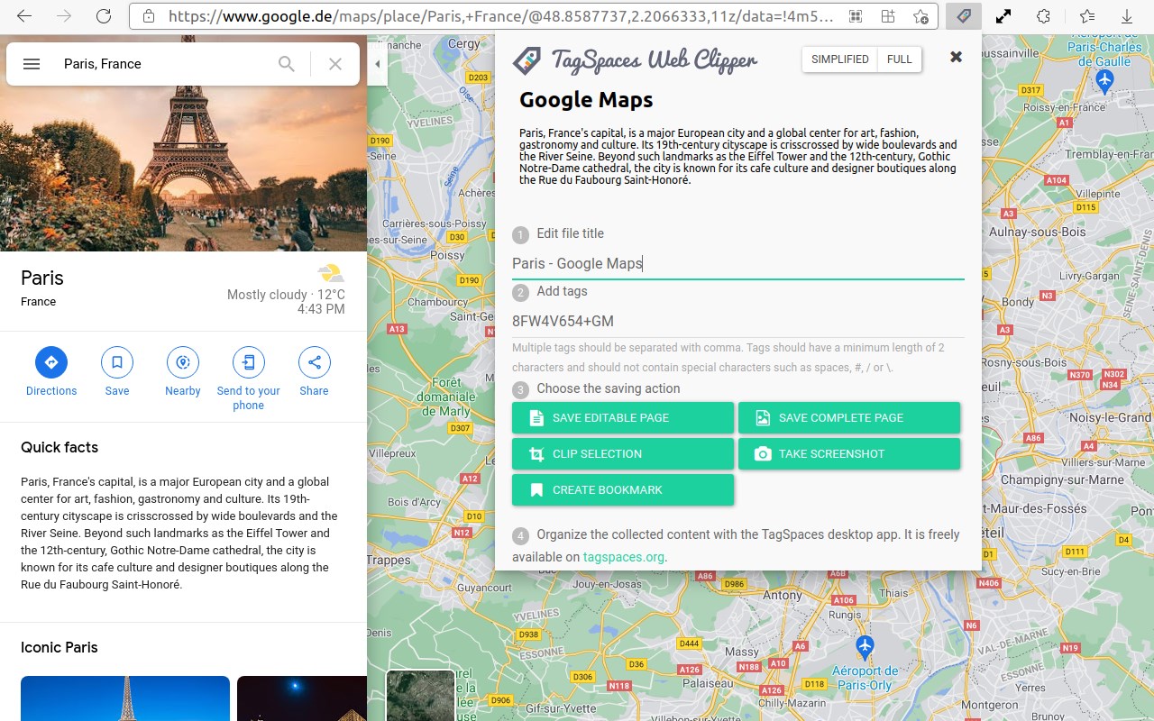
Task: Open QR code icon in address bar
Action: (855, 16)
